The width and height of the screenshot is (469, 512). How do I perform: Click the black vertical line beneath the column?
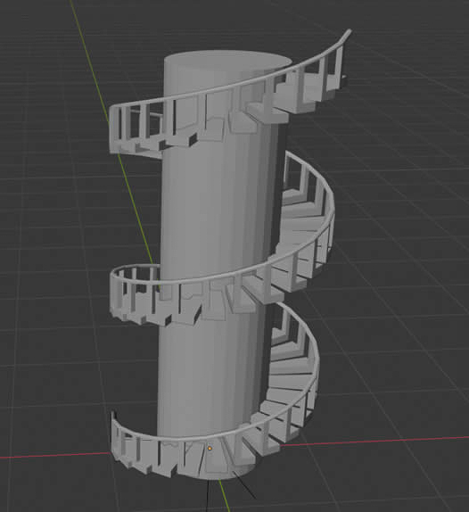[x=208, y=496]
